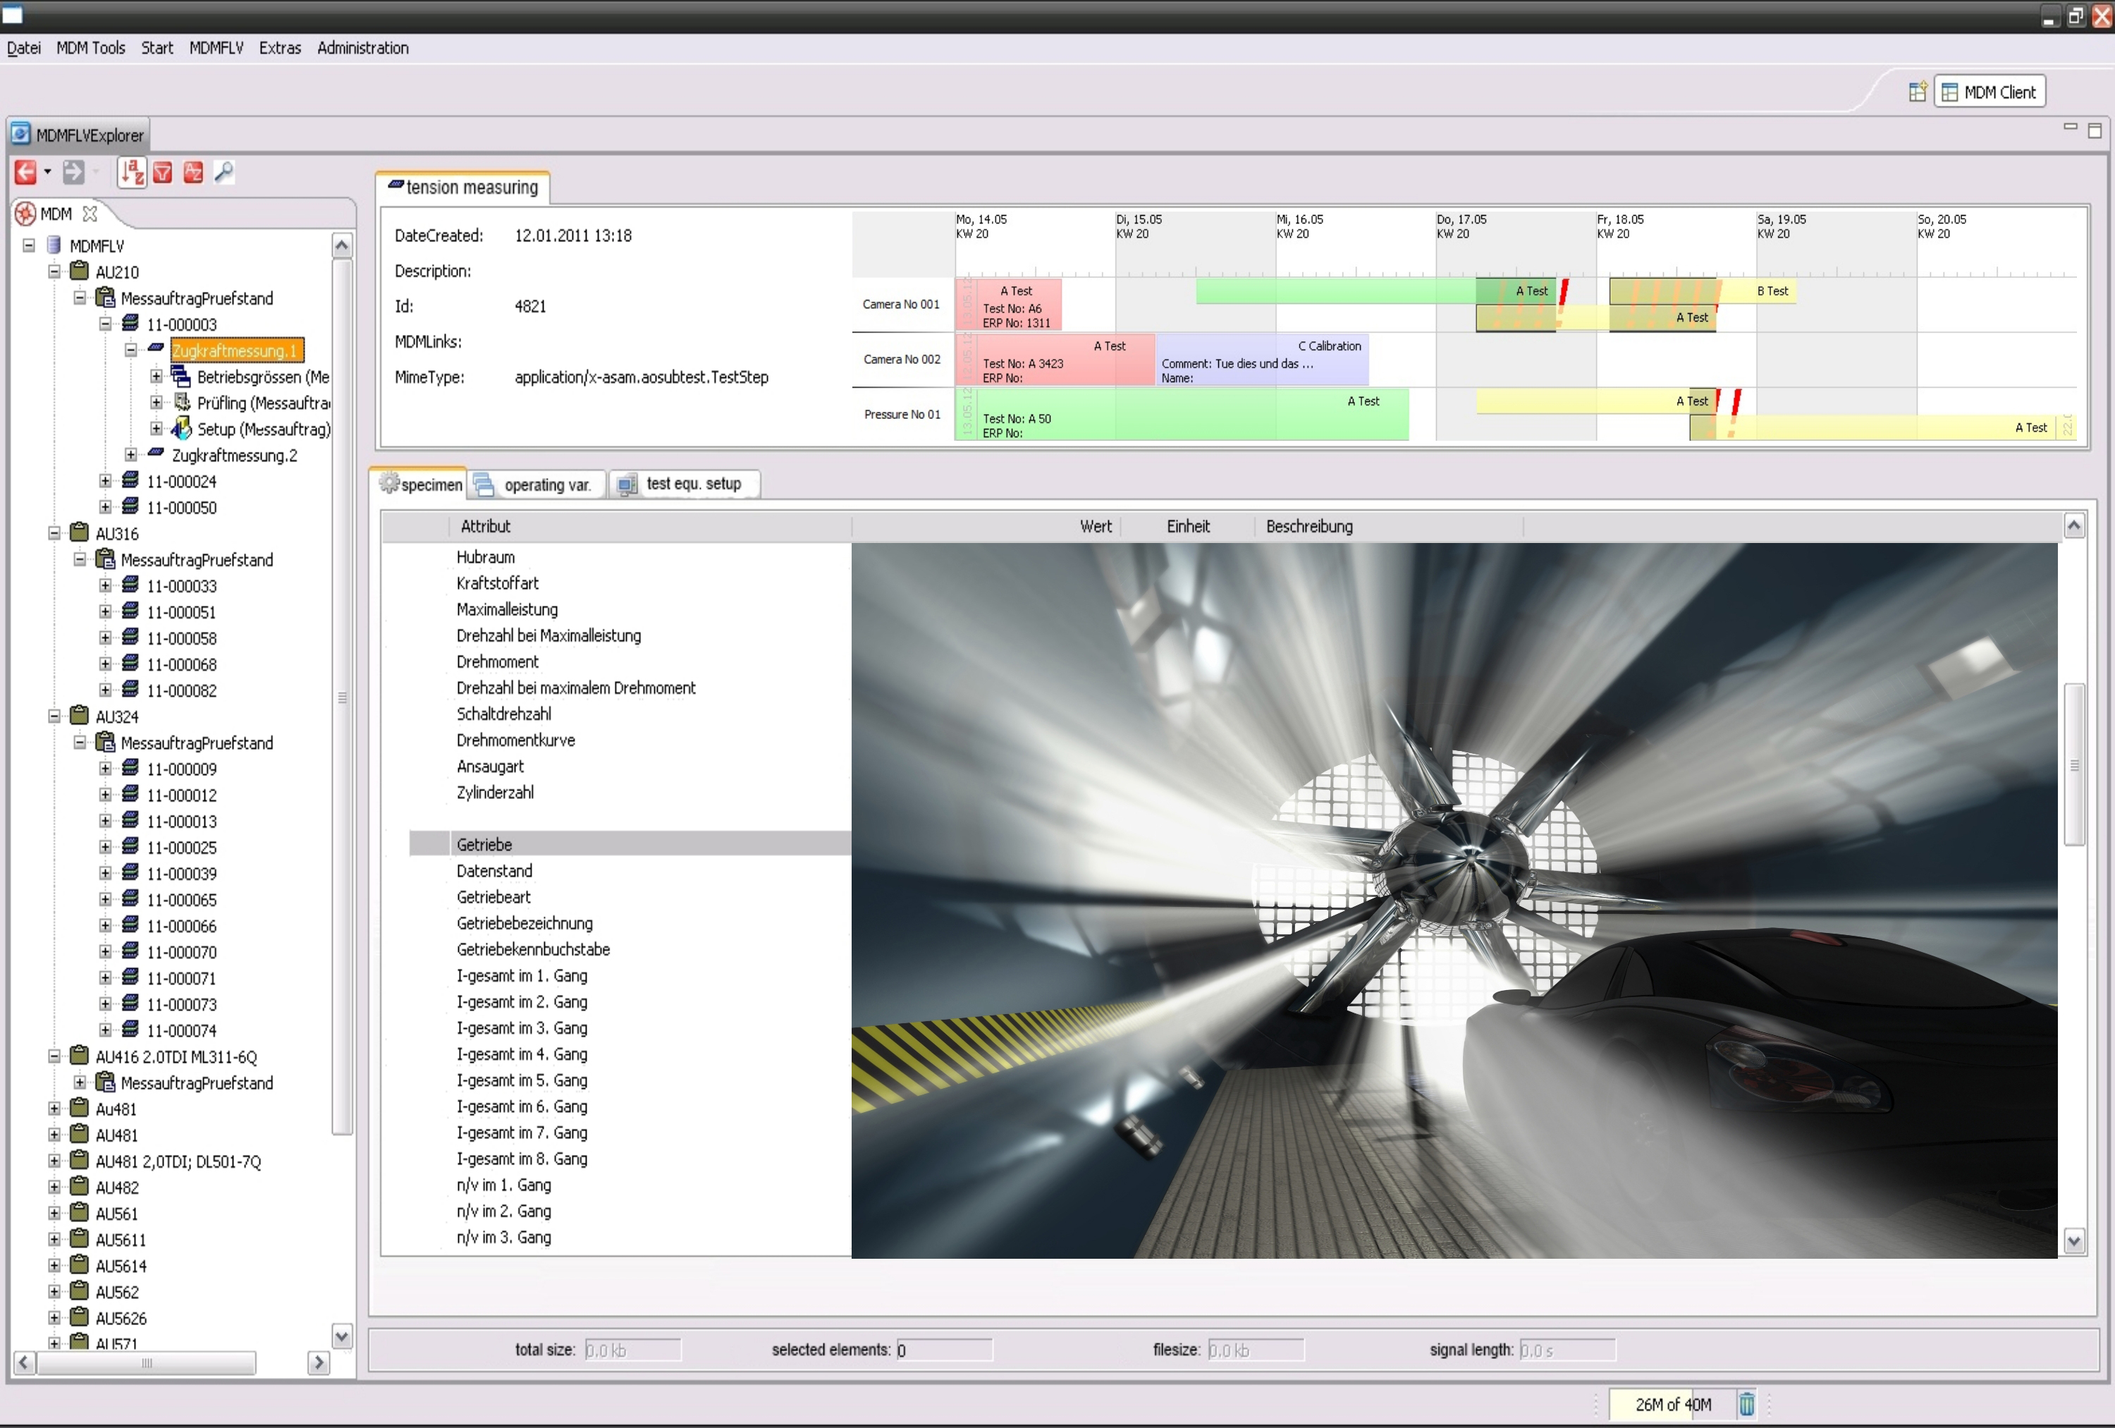Click the red back arrow toolbar icon
Screen dimensions: 2115x1428
point(25,172)
